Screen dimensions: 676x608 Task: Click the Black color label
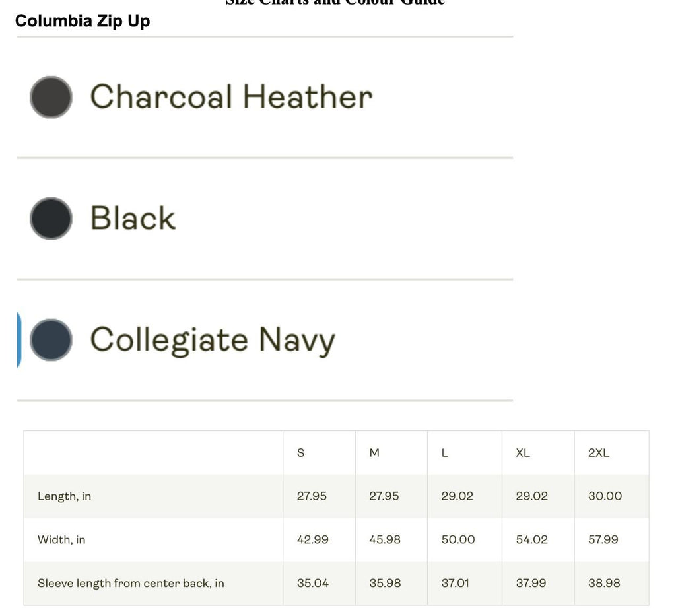pyautogui.click(x=133, y=218)
